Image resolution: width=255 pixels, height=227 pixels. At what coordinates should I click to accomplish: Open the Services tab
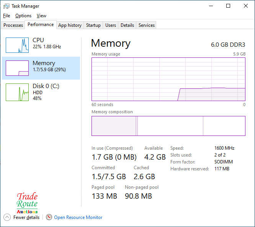(x=146, y=25)
